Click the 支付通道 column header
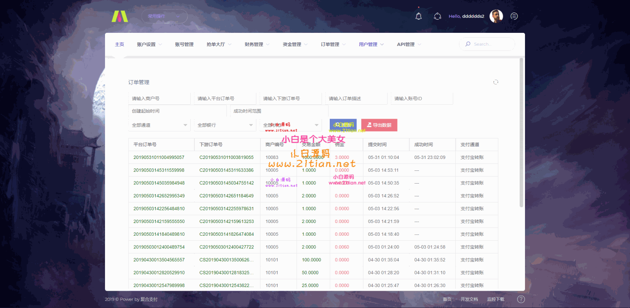The image size is (630, 308). [x=477, y=145]
